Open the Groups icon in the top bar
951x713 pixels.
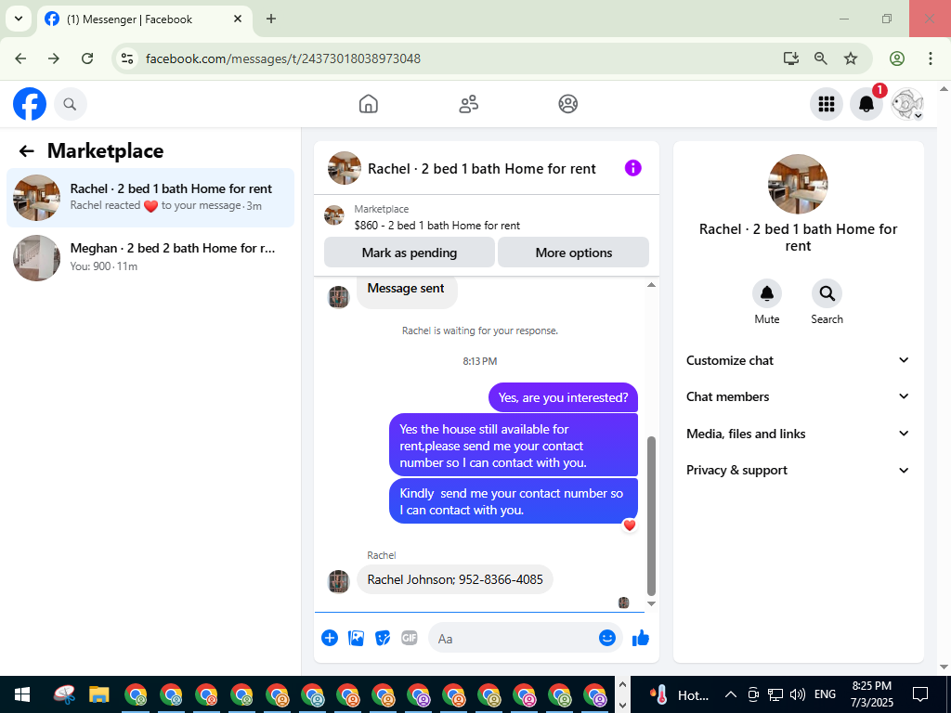[567, 104]
